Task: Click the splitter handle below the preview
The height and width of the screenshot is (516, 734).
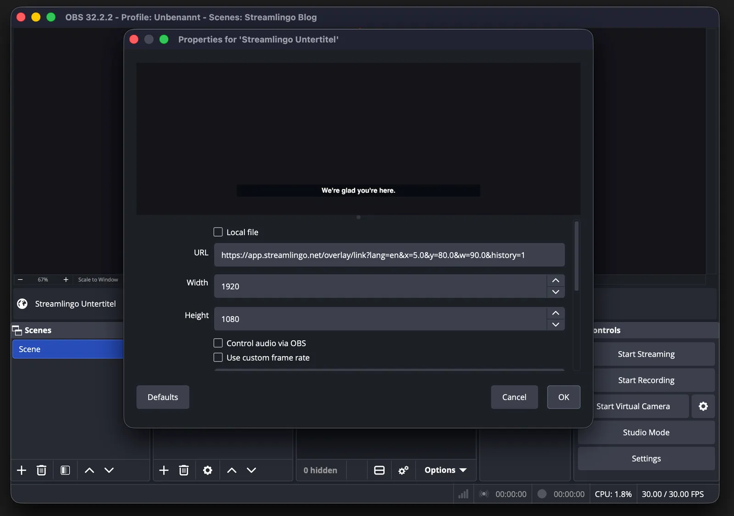Action: (x=358, y=217)
